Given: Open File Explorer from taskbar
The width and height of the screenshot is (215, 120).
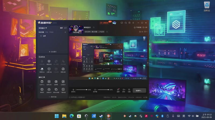Looking at the screenshot, I should [64, 116].
